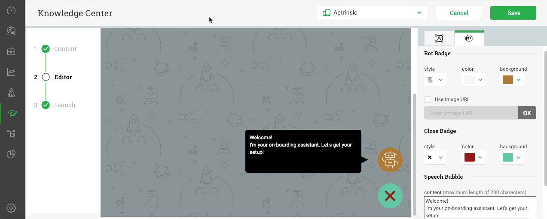547x219 pixels.
Task: Click the green check on Launch step
Action: [46, 105]
